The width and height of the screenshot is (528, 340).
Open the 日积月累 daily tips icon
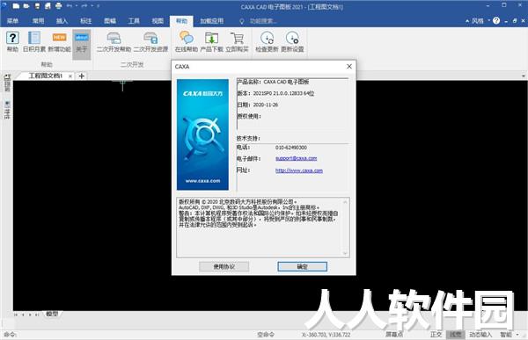(34, 41)
